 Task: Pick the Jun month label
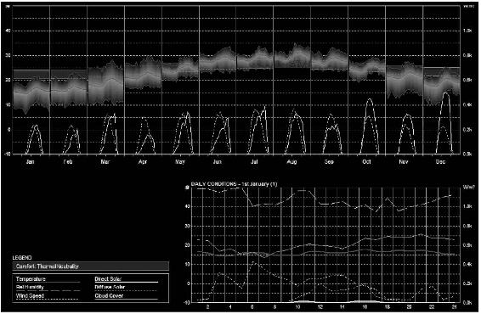218,161
